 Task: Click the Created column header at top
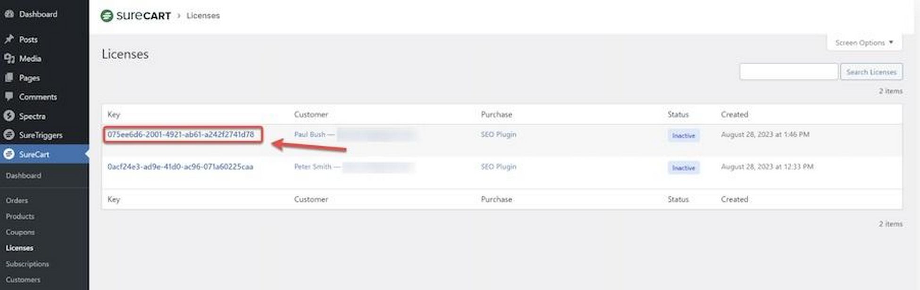pyautogui.click(x=735, y=115)
